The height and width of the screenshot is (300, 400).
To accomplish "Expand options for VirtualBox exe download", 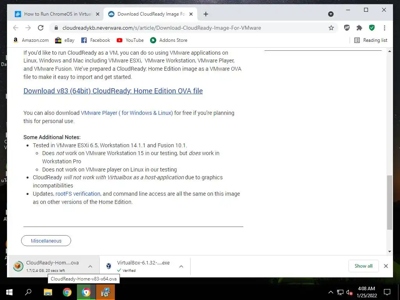I will coord(181,266).
